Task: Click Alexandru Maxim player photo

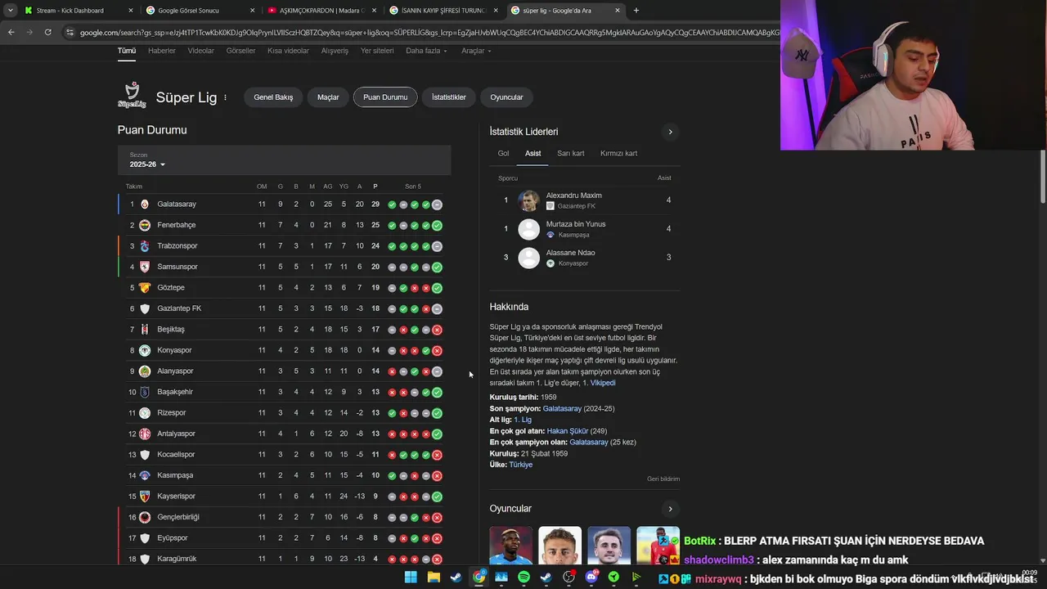Action: pyautogui.click(x=529, y=200)
